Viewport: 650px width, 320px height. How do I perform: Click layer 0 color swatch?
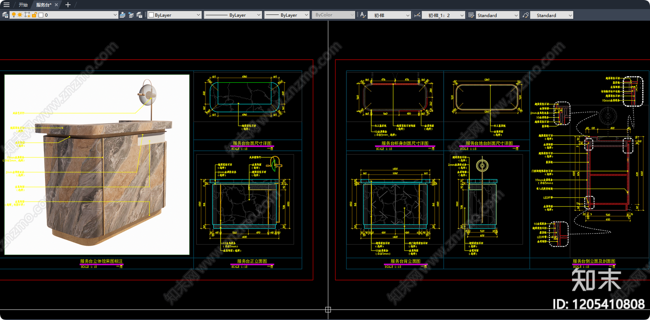41,15
